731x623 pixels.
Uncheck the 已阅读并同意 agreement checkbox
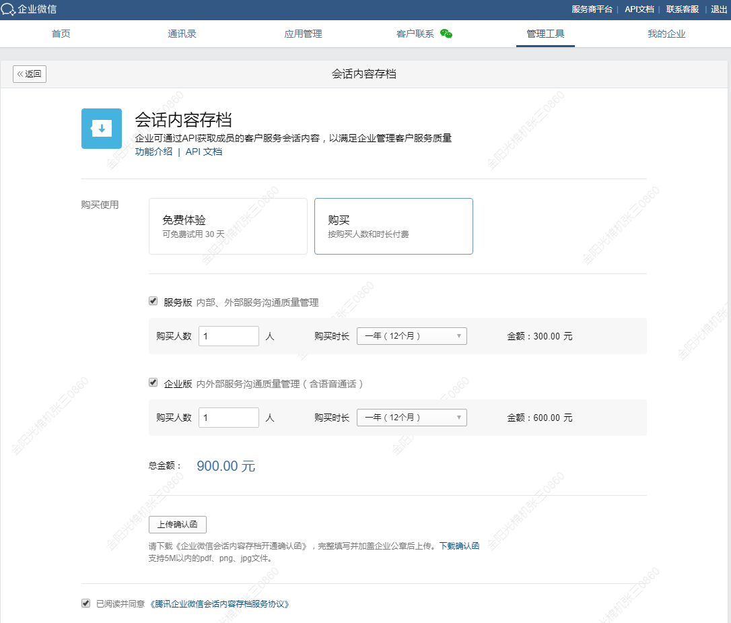pyautogui.click(x=85, y=603)
